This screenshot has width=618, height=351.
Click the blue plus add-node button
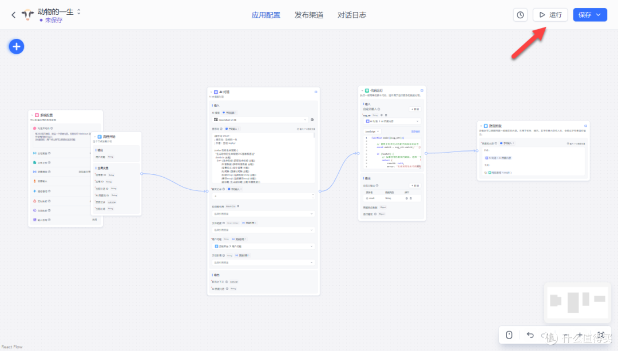[17, 46]
